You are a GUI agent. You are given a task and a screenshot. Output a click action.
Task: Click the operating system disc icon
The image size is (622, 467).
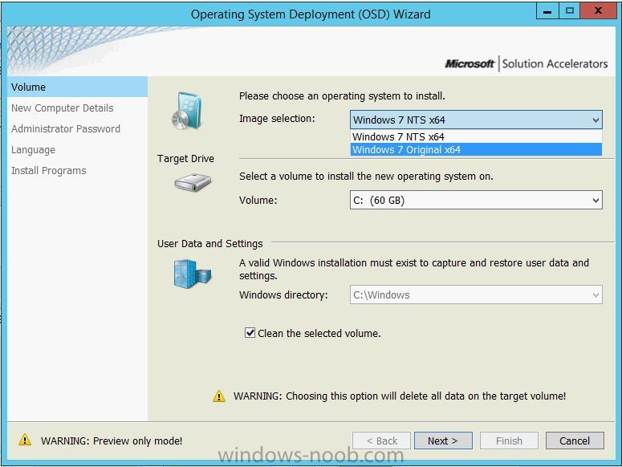coord(187,111)
